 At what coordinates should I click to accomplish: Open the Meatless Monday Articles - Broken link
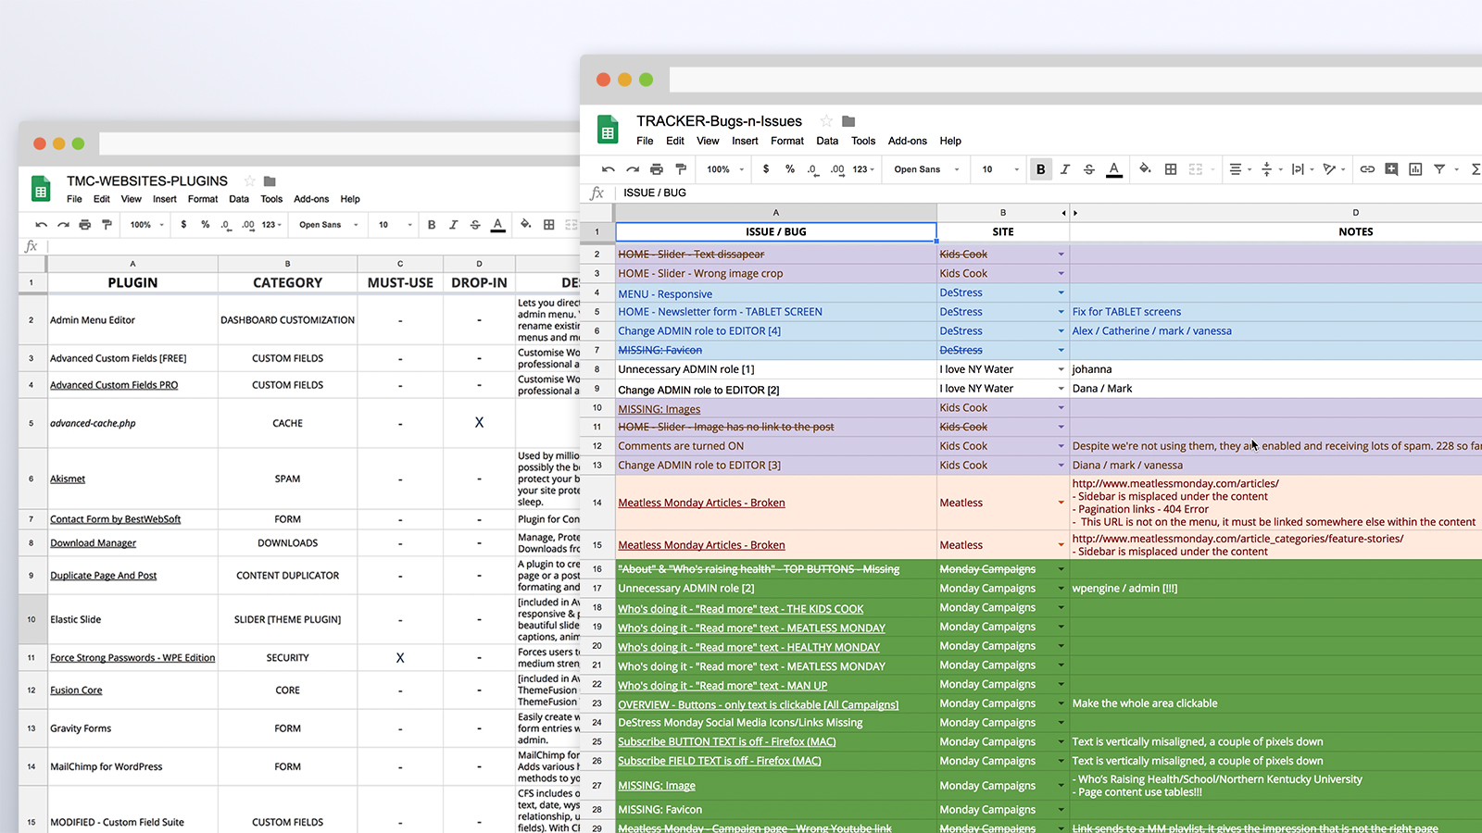(x=701, y=503)
